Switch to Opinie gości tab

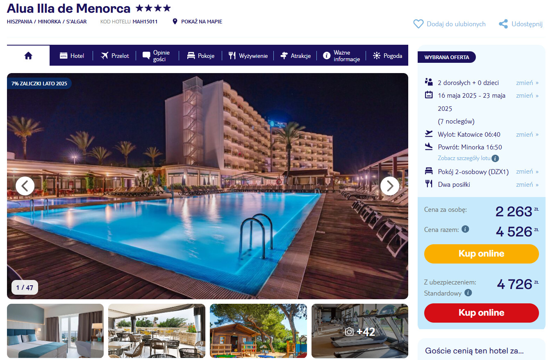click(156, 56)
